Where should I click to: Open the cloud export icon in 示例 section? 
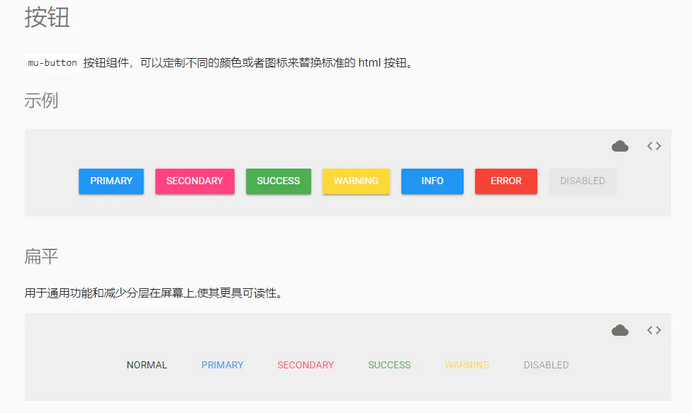tap(620, 145)
